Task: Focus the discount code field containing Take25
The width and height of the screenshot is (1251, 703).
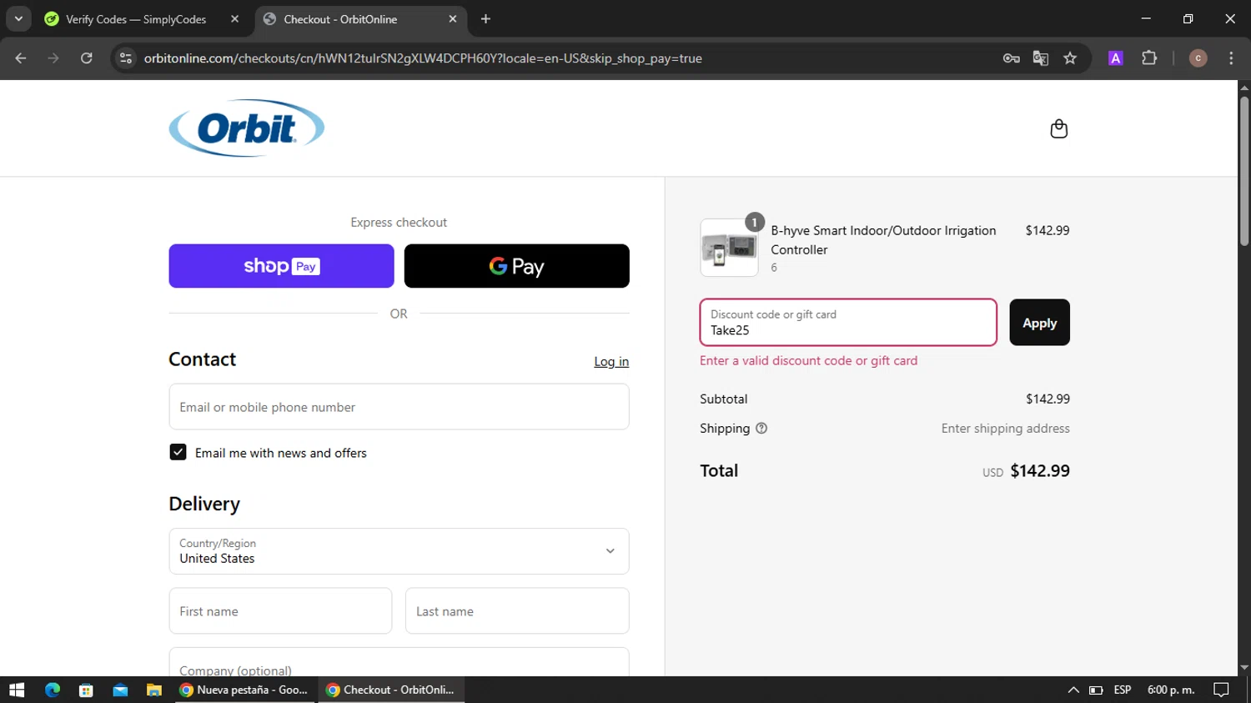Action: pos(848,323)
